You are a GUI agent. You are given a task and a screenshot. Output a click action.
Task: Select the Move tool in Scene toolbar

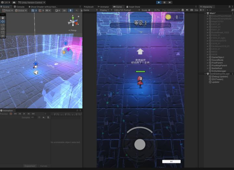click(x=3, y=21)
